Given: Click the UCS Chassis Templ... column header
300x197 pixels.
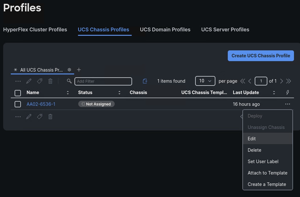Looking at the screenshot, I should click(x=204, y=92).
